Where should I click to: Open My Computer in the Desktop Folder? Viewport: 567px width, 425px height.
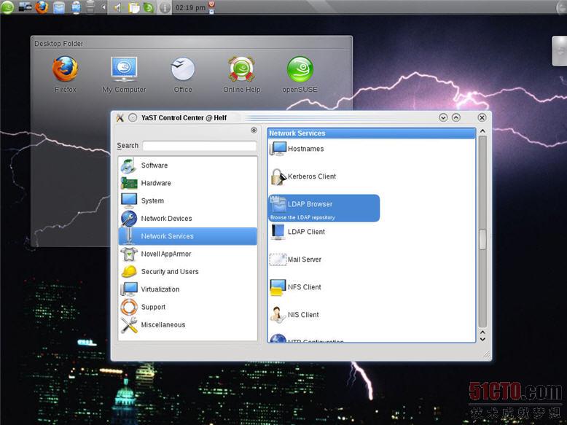pyautogui.click(x=124, y=74)
